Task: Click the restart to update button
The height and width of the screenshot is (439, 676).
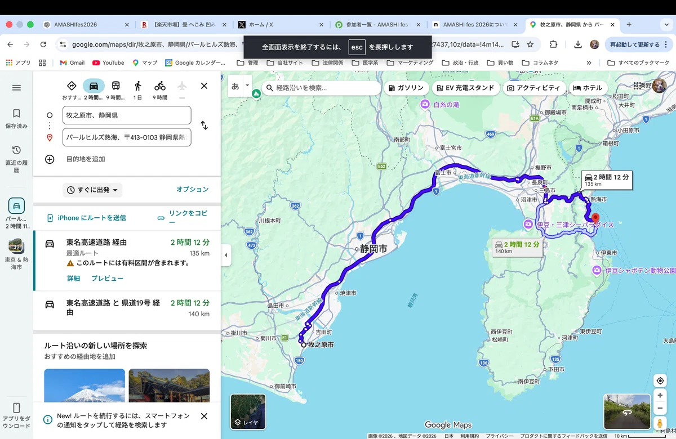Action: (x=638, y=44)
